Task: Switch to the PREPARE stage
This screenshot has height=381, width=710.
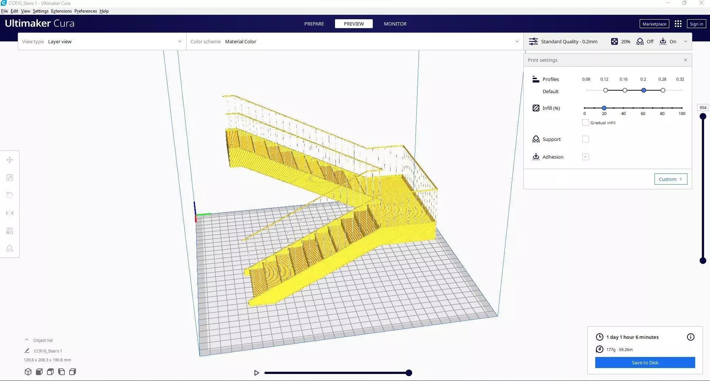Action: [x=314, y=24]
